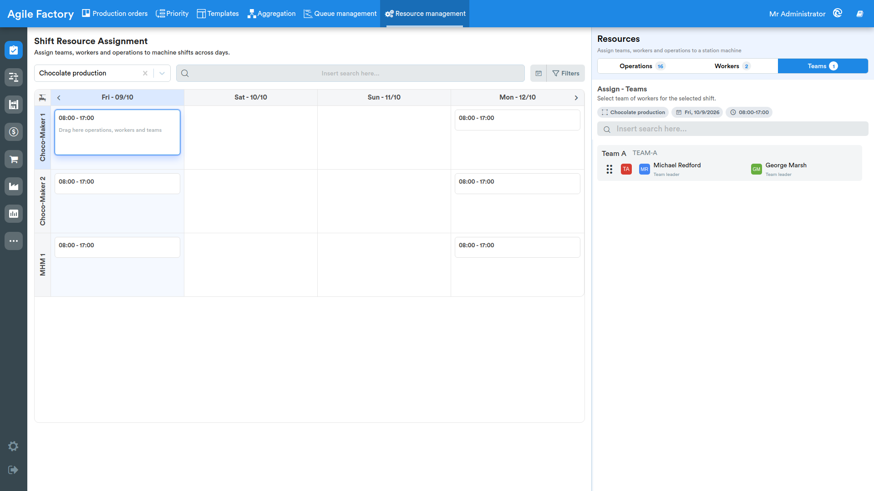Image resolution: width=874 pixels, height=491 pixels.
Task: Click the red TA team avatar
Action: click(626, 169)
